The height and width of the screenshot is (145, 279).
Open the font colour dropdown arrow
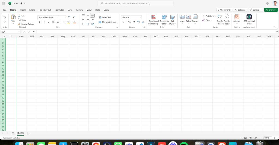pos(77,22)
